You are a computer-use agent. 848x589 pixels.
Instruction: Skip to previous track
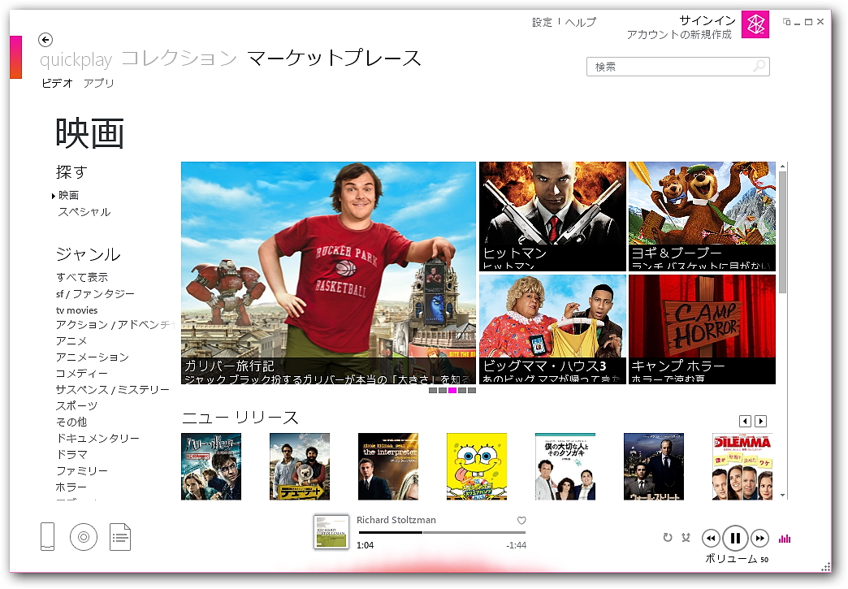711,538
